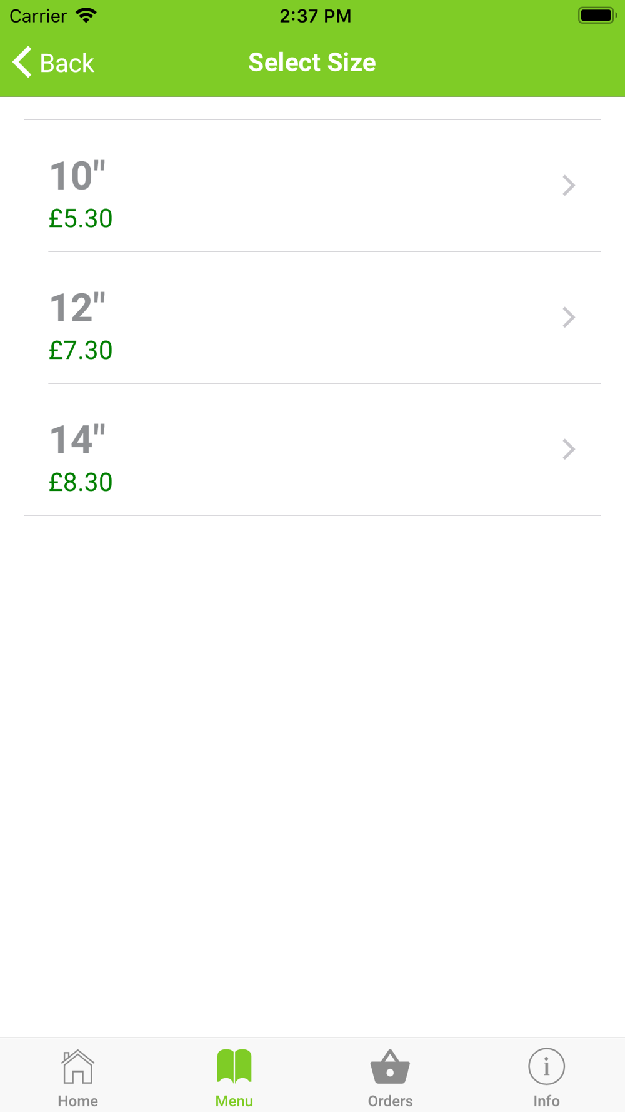Image resolution: width=625 pixels, height=1112 pixels.
Task: Tap the Menu book icon
Action: (x=234, y=1066)
